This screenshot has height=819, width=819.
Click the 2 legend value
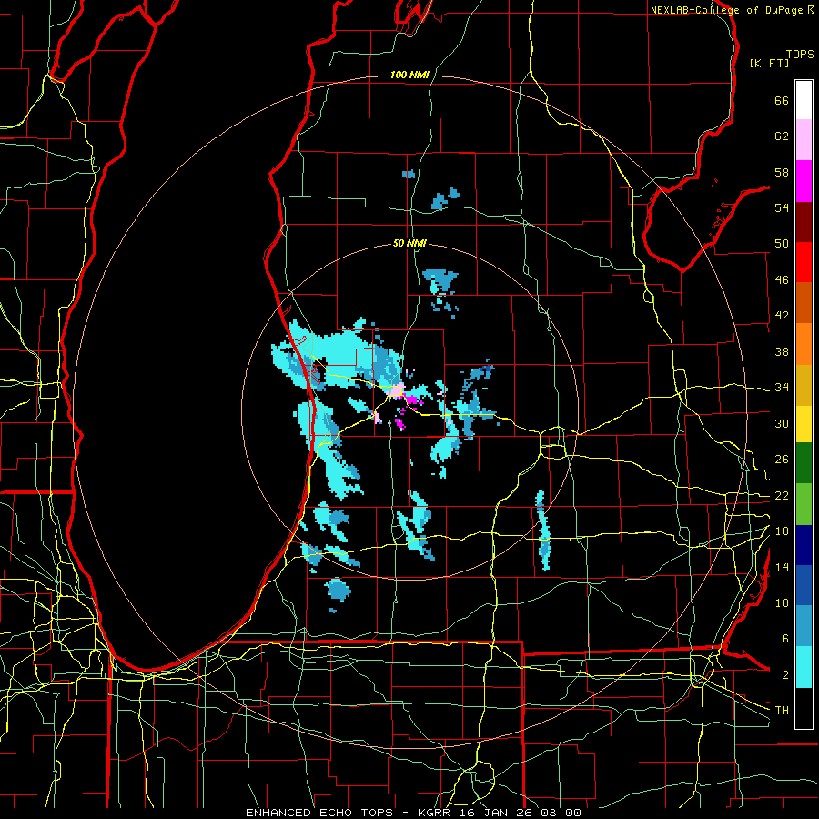click(785, 675)
